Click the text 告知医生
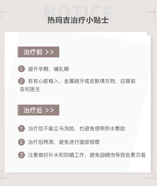Image resolution: width=157 pixels, height=186 pixels. (30, 89)
